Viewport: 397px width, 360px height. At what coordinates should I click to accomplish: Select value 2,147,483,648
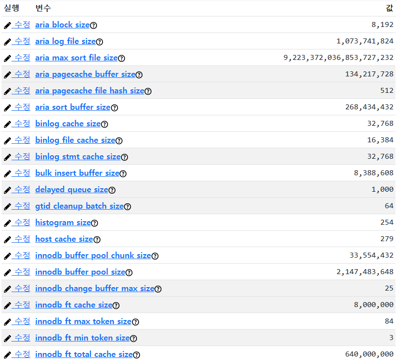tap(365, 272)
